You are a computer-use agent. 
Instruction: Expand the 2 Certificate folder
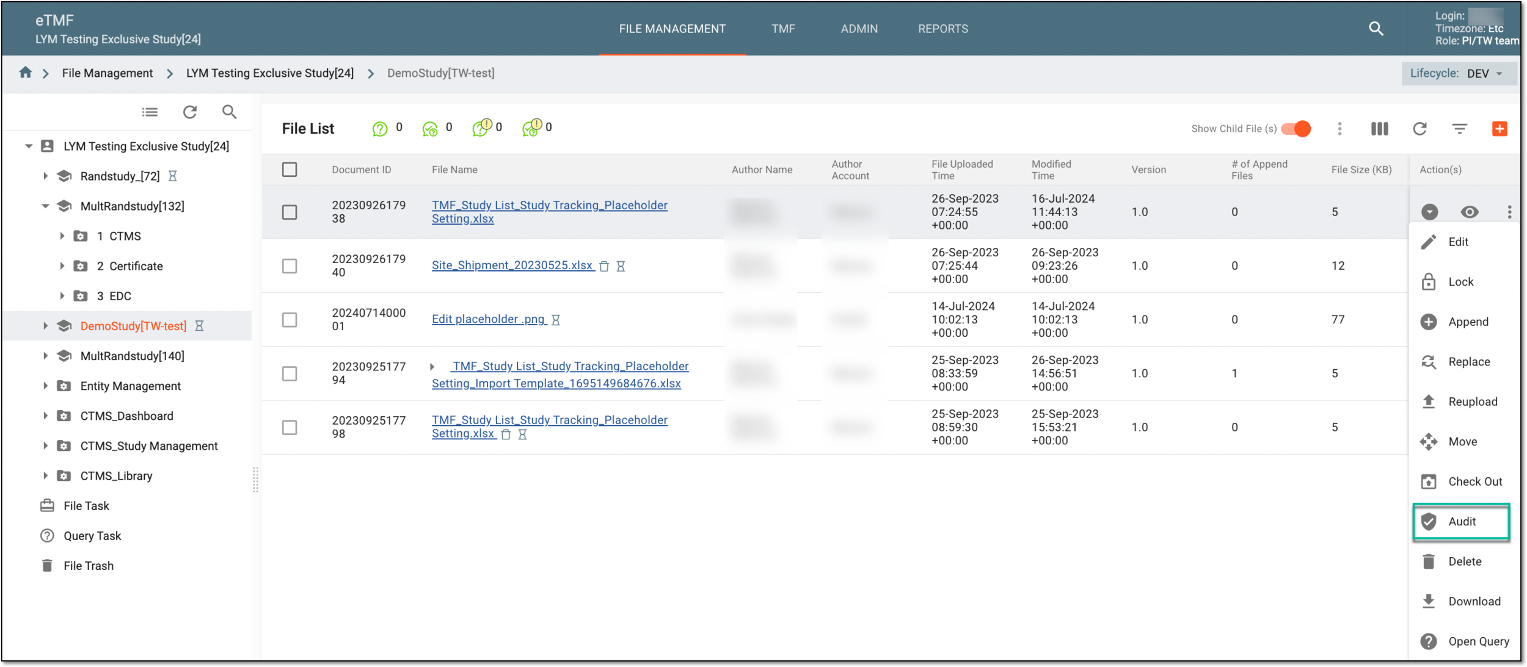(62, 266)
